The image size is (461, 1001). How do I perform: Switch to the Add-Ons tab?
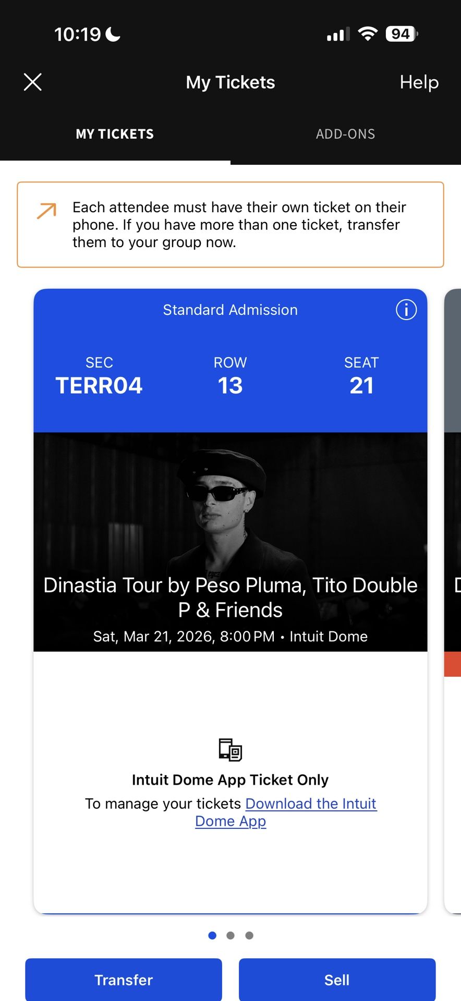click(x=345, y=134)
